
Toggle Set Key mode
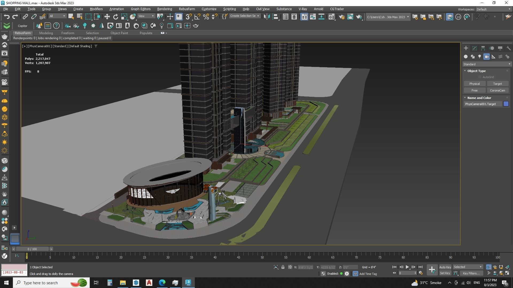point(445,273)
